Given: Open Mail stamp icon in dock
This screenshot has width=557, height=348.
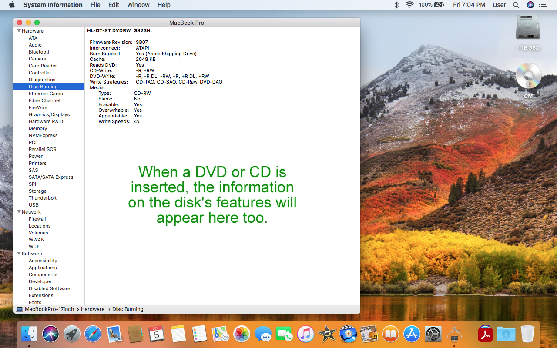Looking at the screenshot, I should coord(114,334).
